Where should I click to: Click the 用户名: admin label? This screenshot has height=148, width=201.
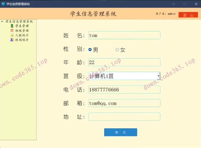point(166,14)
